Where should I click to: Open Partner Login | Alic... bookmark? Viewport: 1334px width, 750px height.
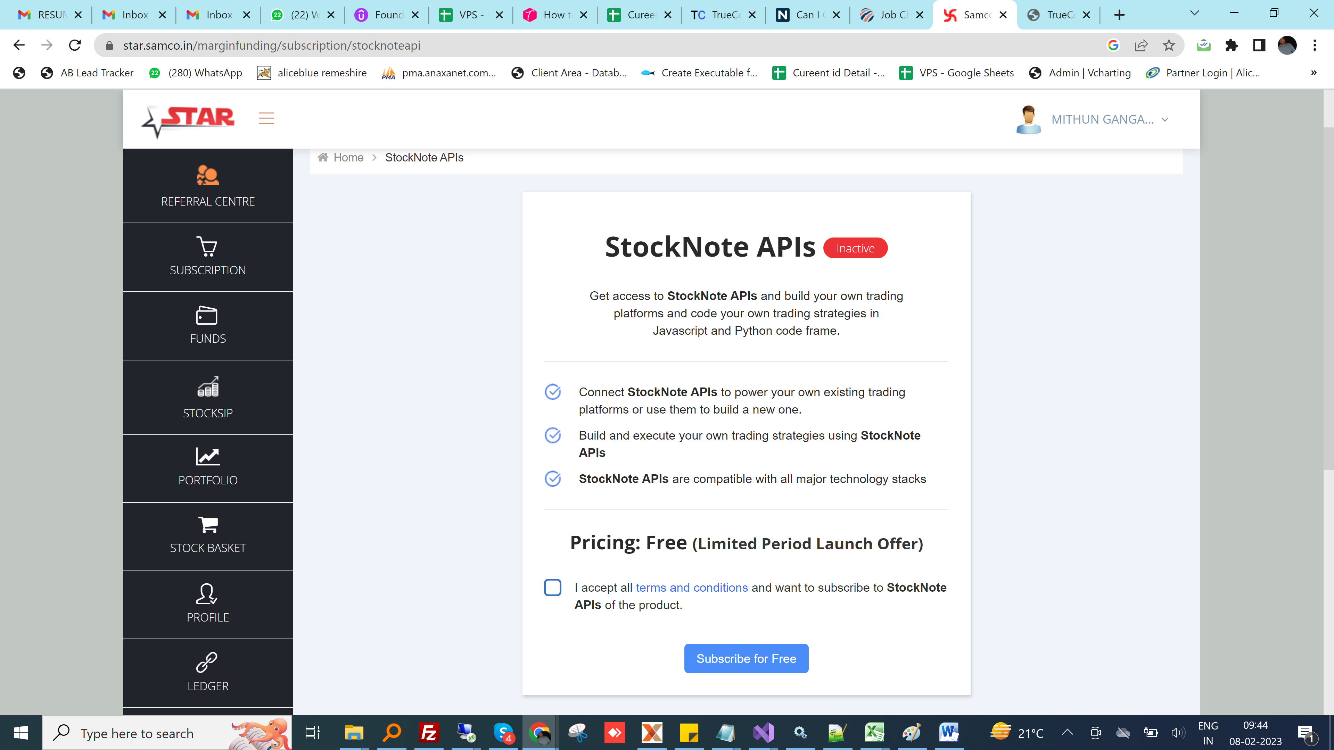pos(1203,73)
